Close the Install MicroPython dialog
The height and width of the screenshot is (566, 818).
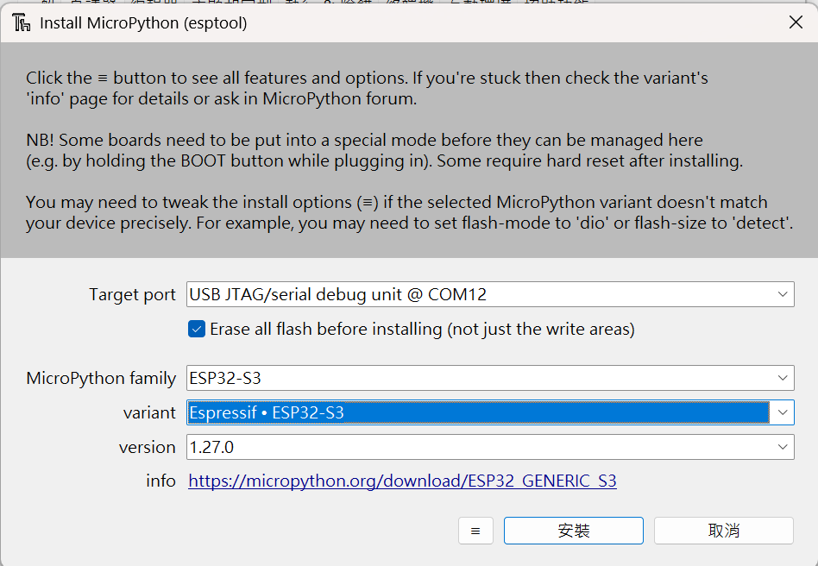(x=796, y=23)
